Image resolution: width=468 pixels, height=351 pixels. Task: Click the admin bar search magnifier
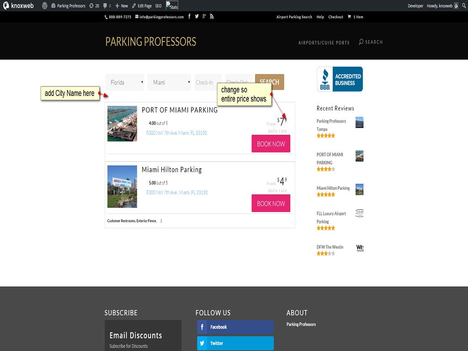pyautogui.click(x=464, y=5)
